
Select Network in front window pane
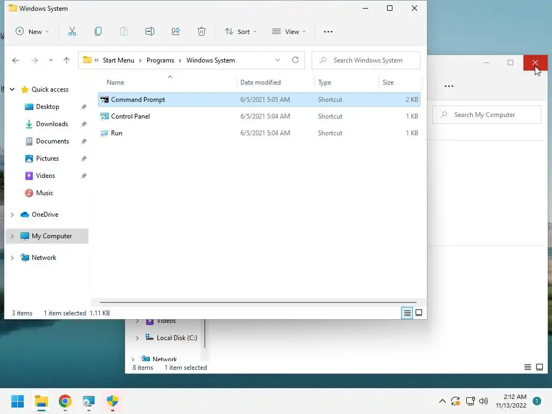pyautogui.click(x=44, y=258)
